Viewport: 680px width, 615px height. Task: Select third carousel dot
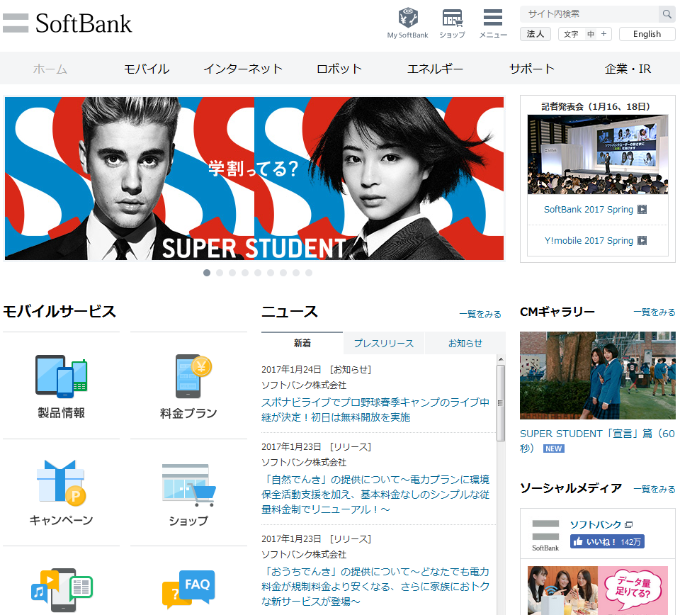(x=232, y=273)
